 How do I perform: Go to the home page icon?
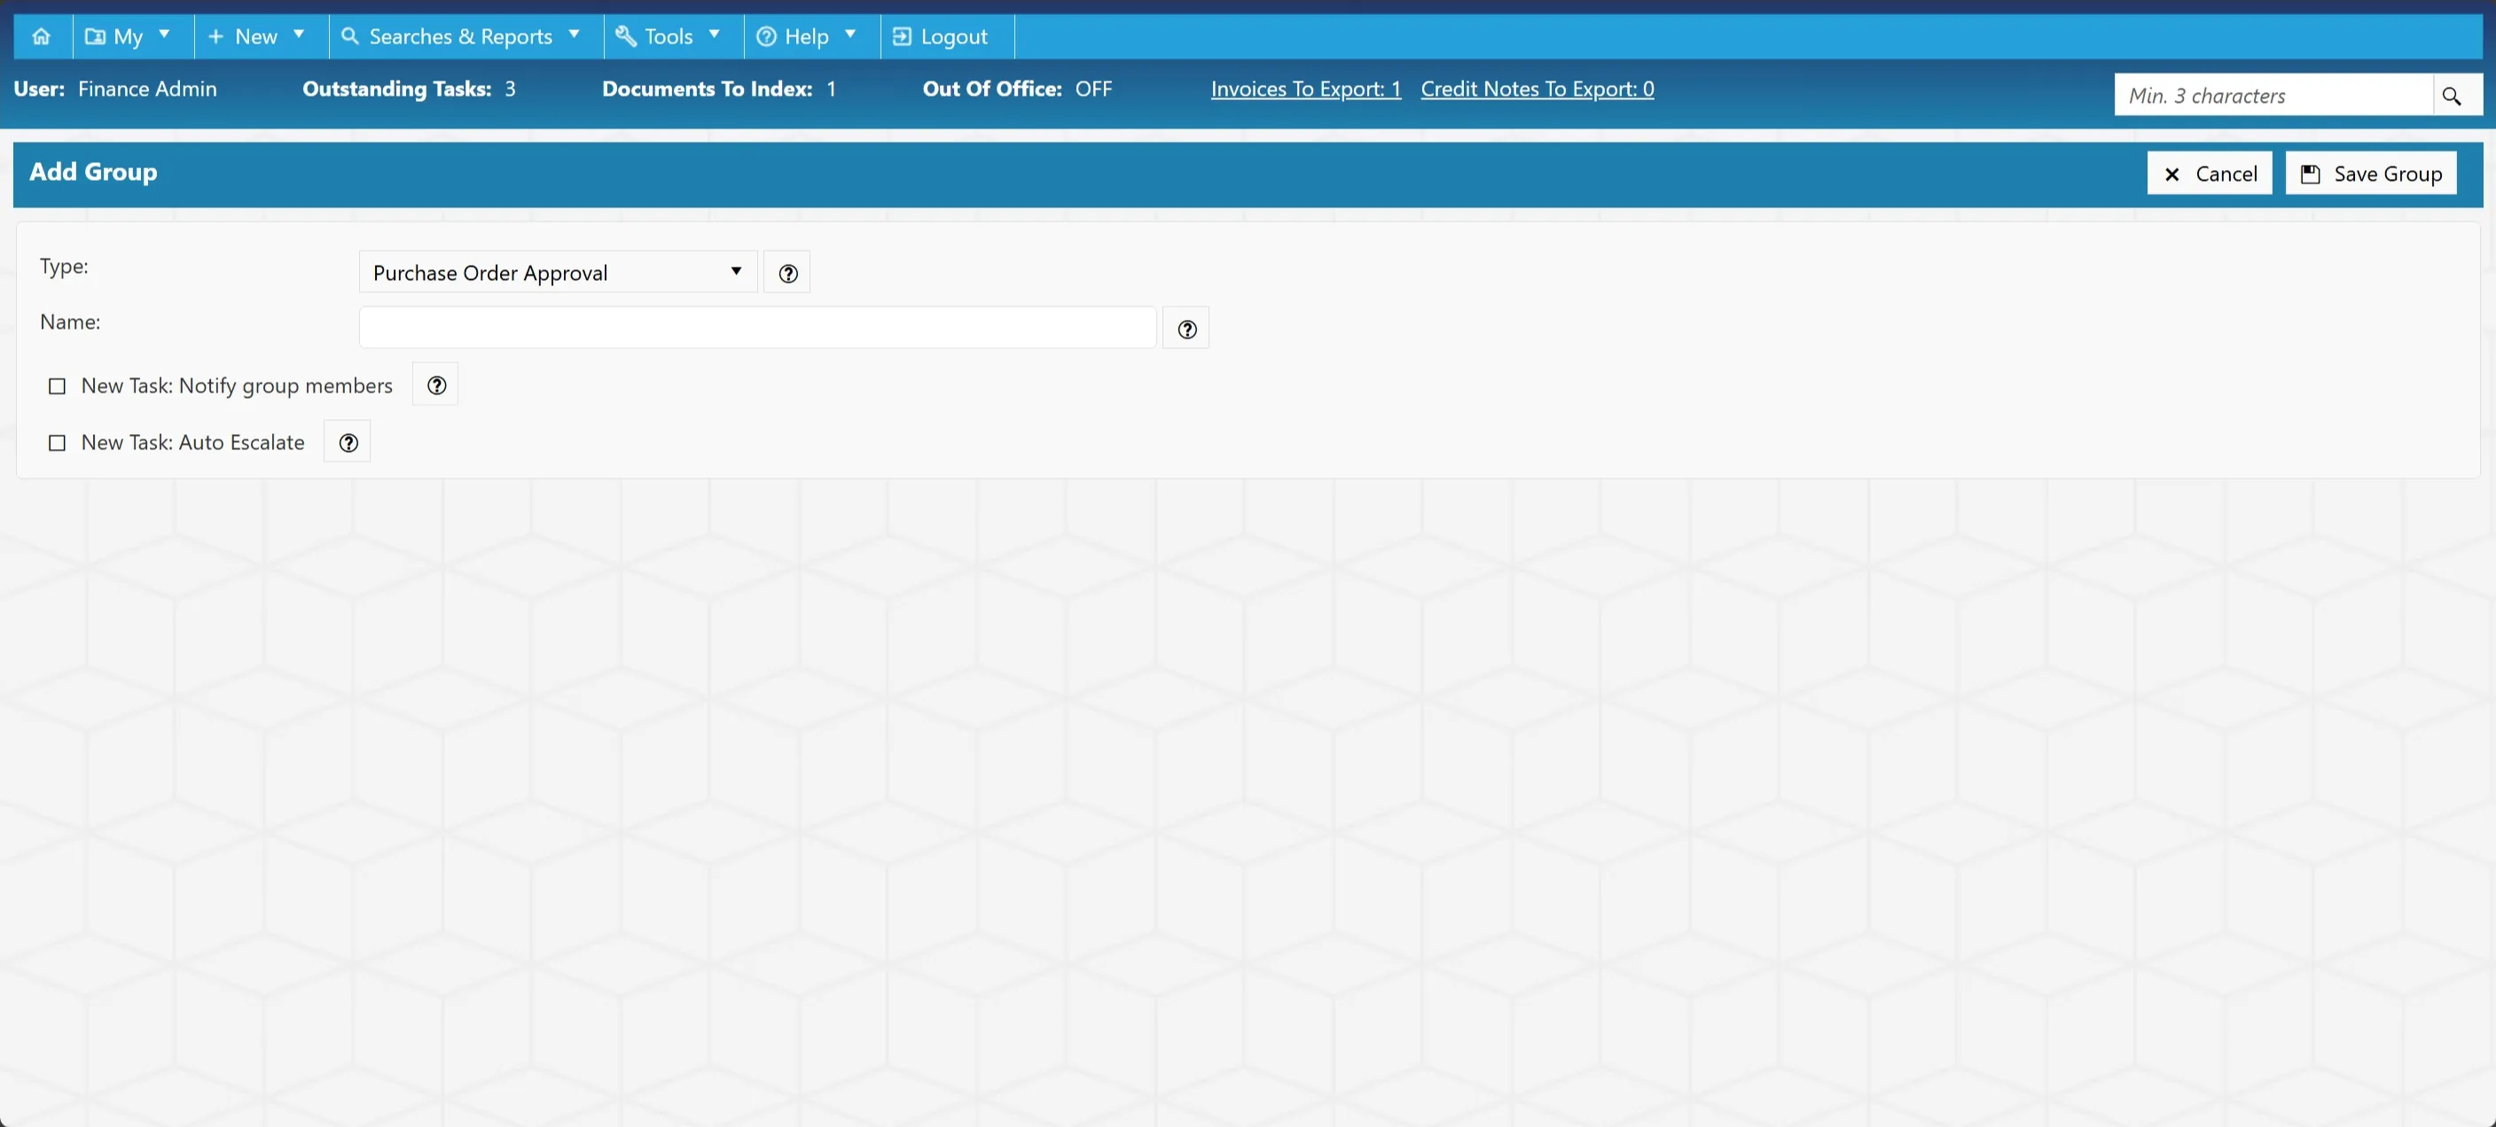coord(42,35)
